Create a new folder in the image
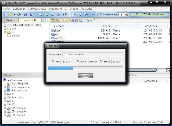Viewport: 172px width, 126px height. (61, 20)
